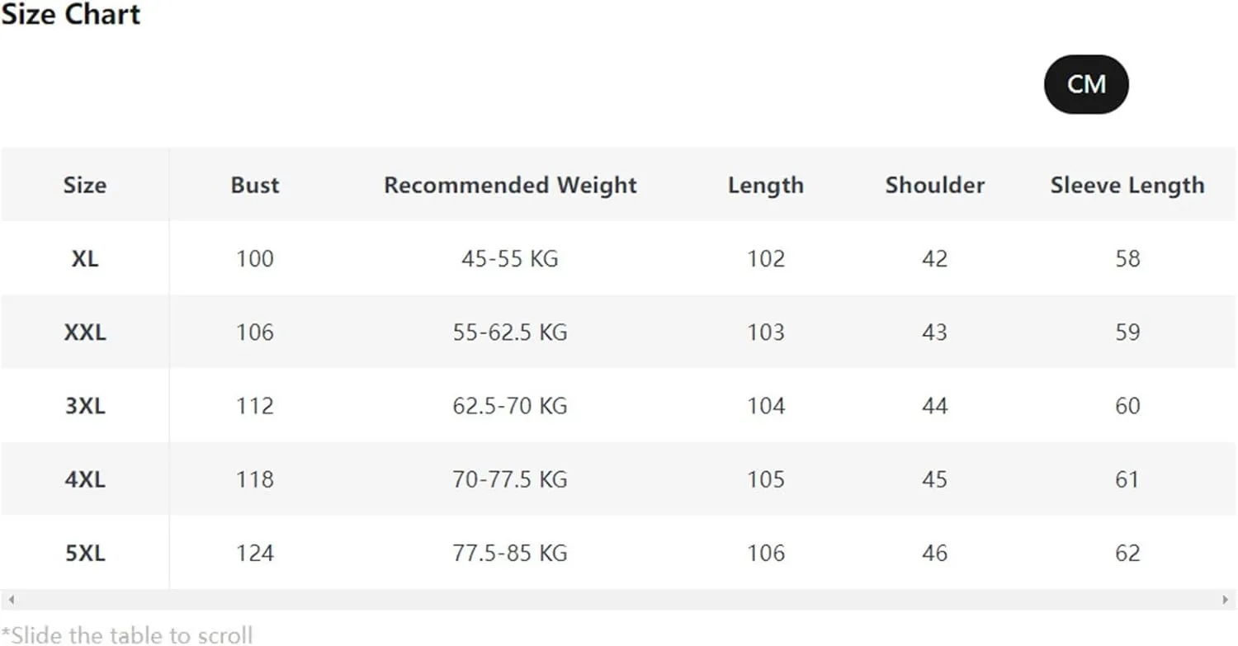Screen dimensions: 1238x646
Task: Select the 4XL size row label
Action: pyautogui.click(x=85, y=479)
